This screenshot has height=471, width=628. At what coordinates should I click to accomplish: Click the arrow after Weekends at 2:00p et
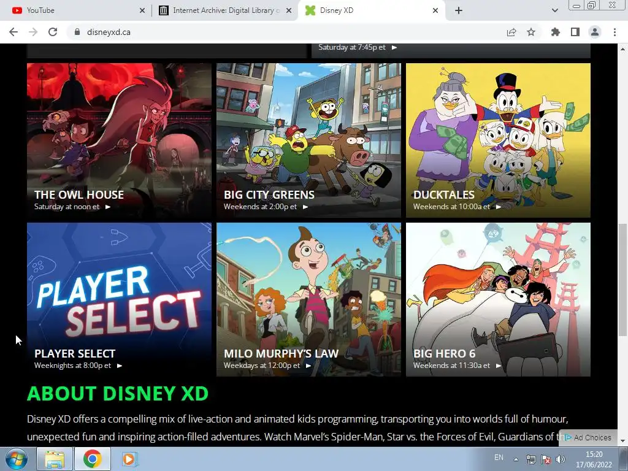pos(305,207)
